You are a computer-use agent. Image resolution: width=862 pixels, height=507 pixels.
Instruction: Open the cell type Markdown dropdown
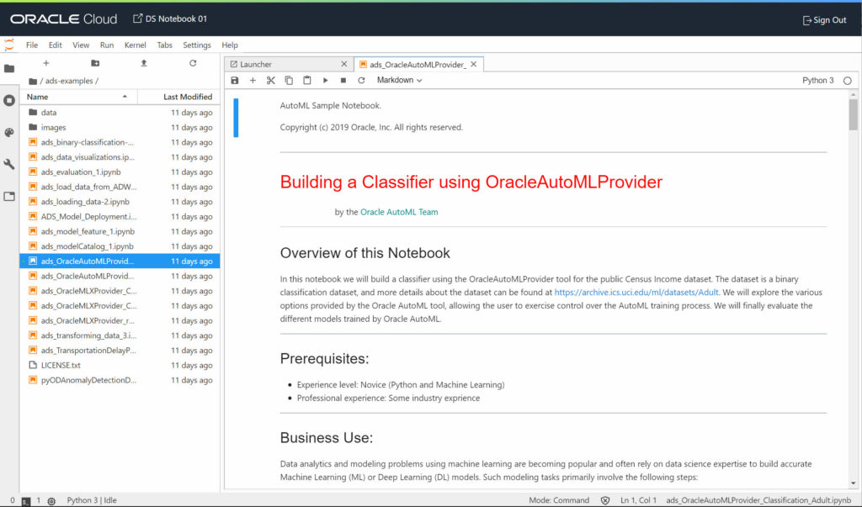point(400,80)
